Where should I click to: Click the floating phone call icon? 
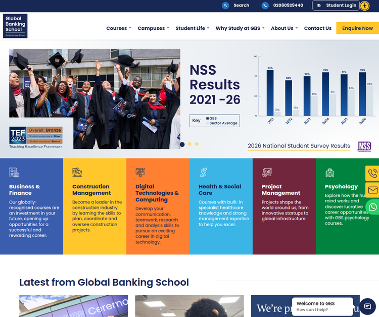pyautogui.click(x=372, y=173)
